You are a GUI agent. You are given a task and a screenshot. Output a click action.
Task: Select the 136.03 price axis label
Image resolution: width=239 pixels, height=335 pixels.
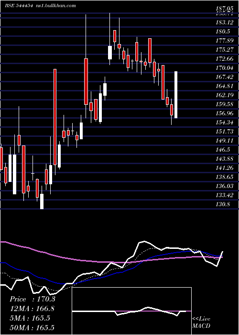click(x=224, y=186)
